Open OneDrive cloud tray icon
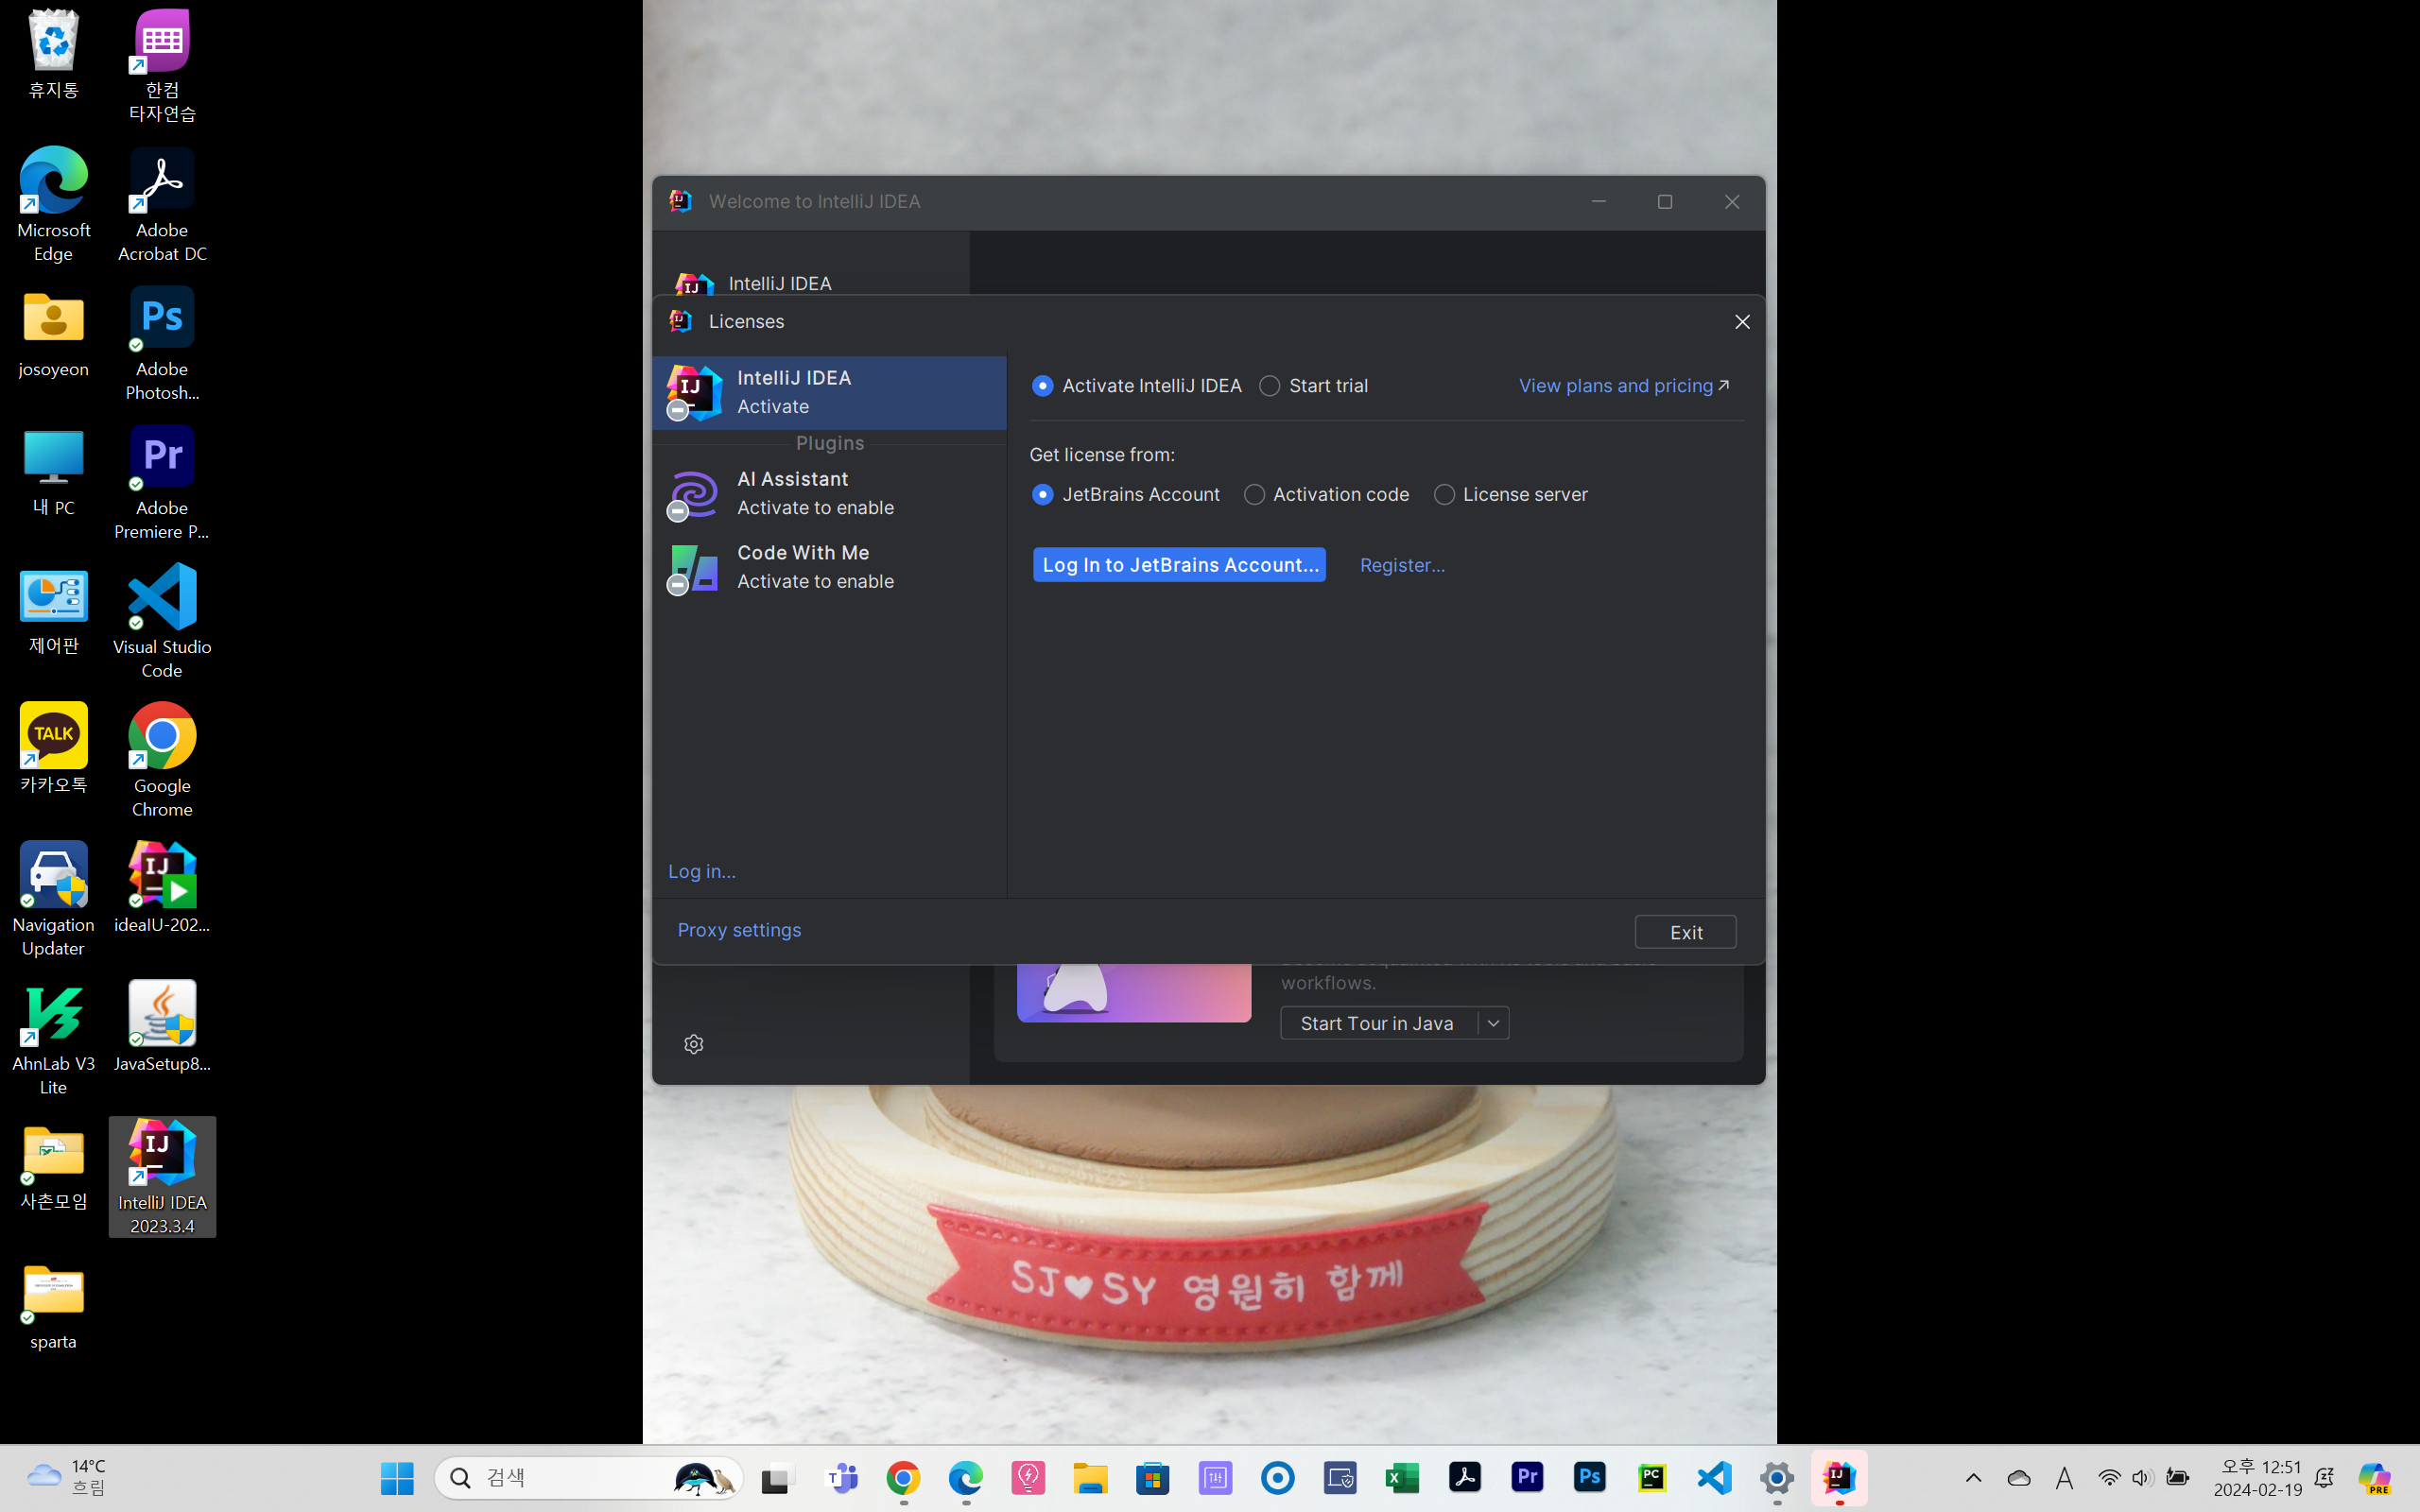This screenshot has height=1512, width=2420. (x=2019, y=1478)
